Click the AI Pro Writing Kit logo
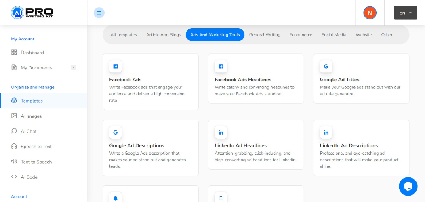 click(x=32, y=13)
